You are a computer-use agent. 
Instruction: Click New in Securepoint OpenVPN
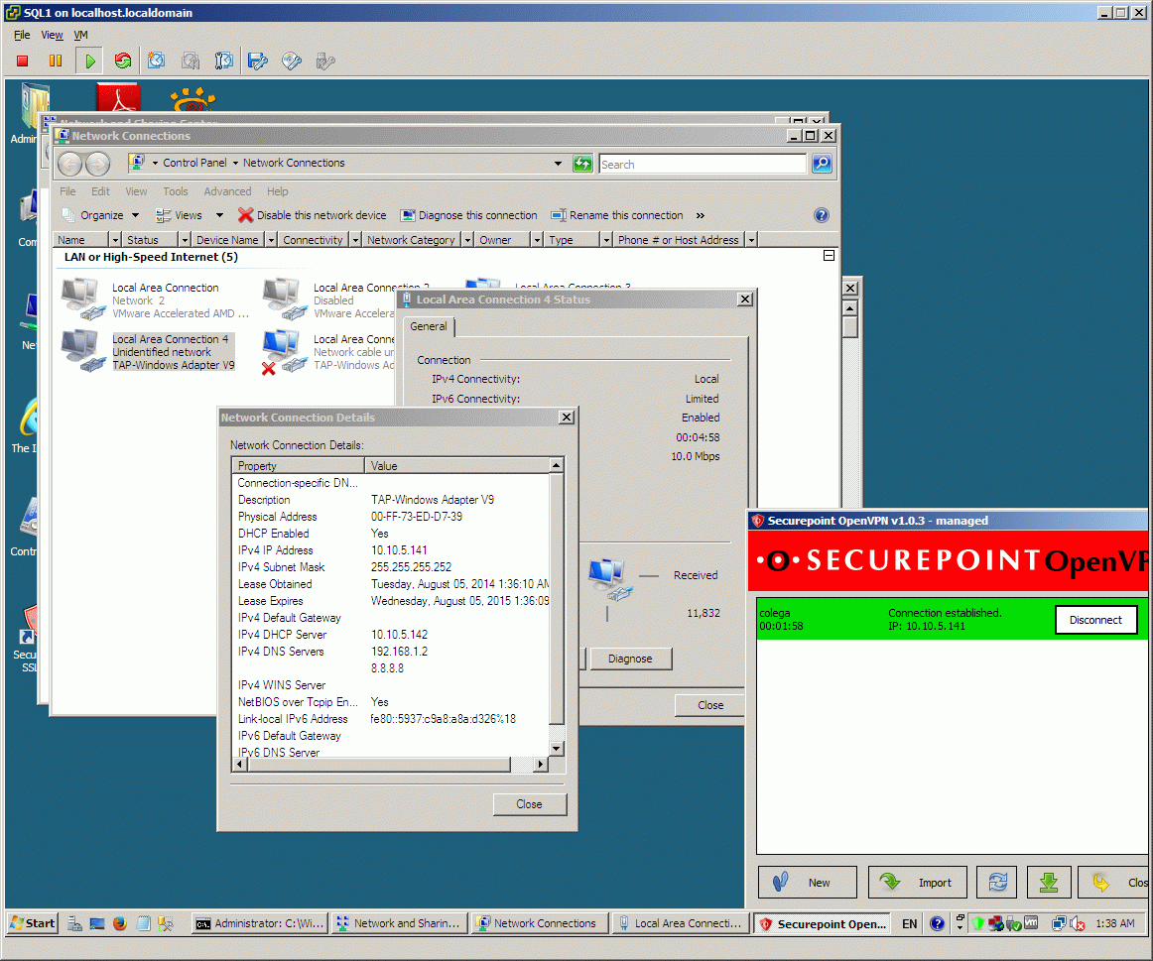coord(808,883)
